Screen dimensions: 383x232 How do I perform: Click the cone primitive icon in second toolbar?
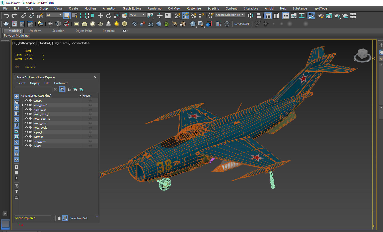click(108, 24)
